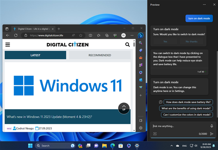
Task: Click the Digital Citizen search magnifier
Action: click(x=128, y=45)
